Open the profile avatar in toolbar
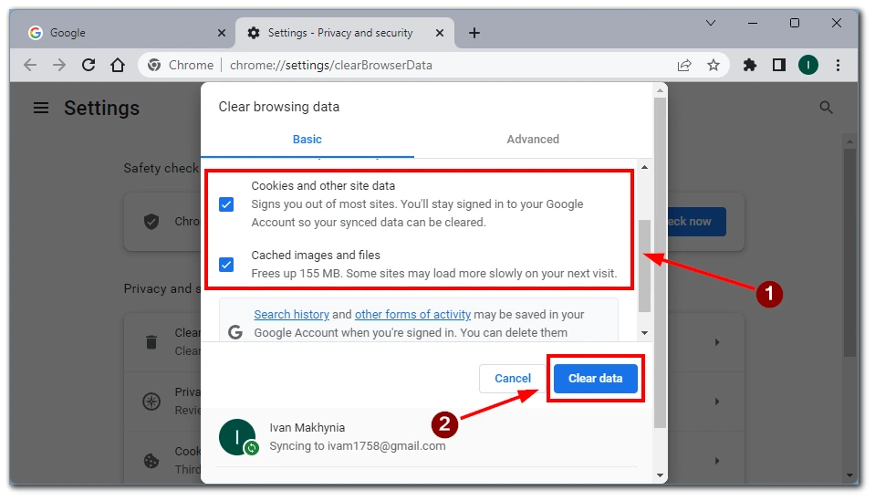 (808, 66)
